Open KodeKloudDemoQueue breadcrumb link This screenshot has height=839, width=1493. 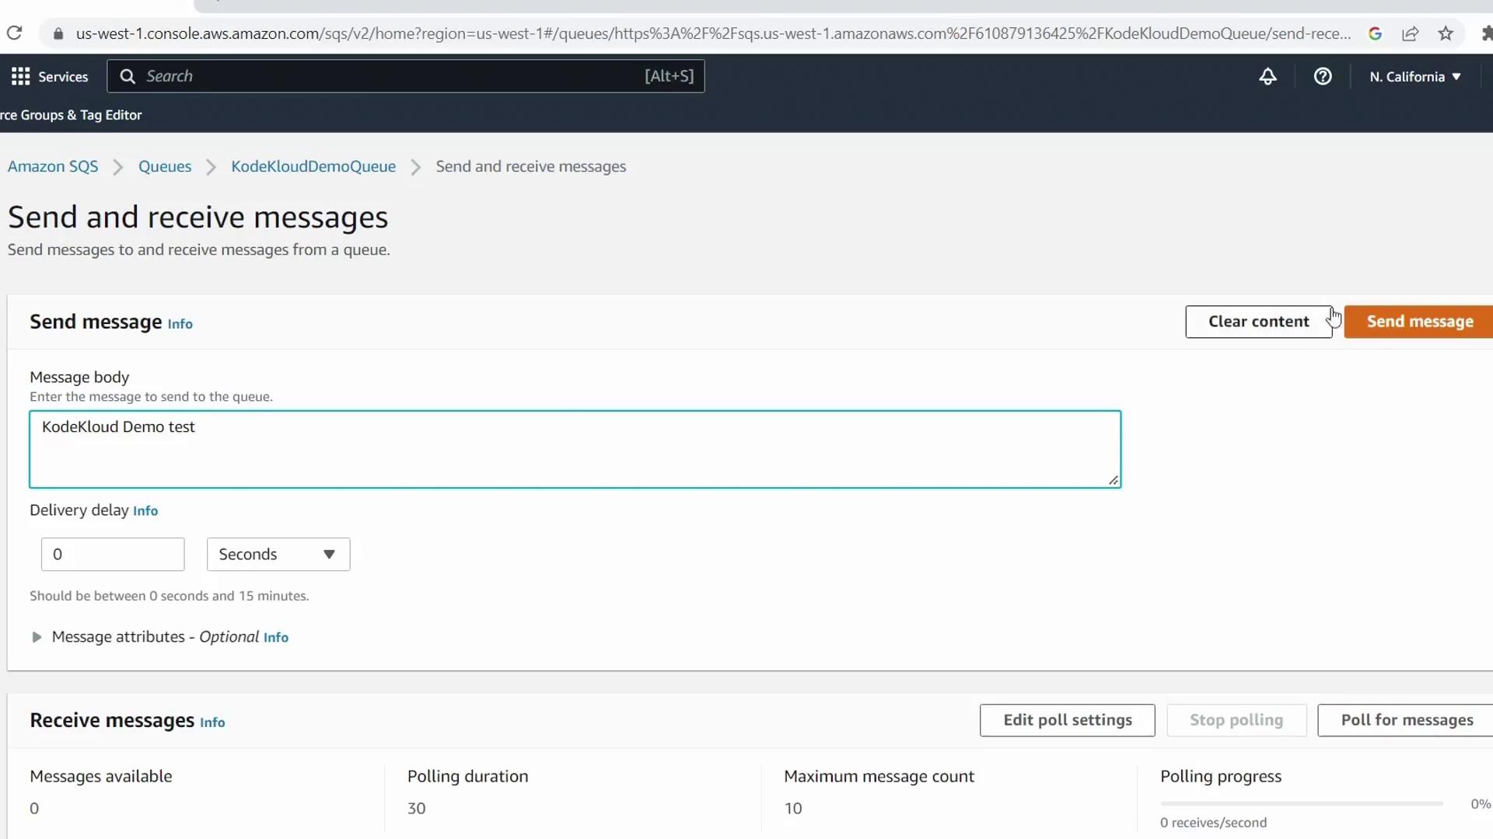tap(313, 166)
